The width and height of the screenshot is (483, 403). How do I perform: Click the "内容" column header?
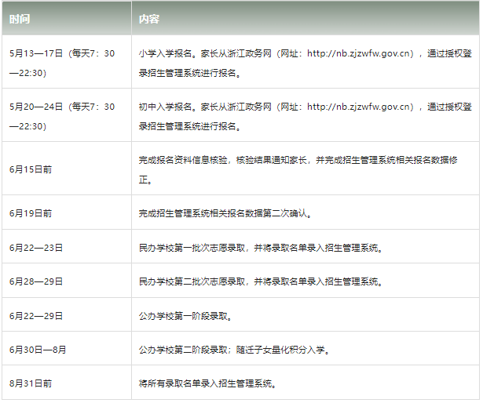tap(148, 18)
